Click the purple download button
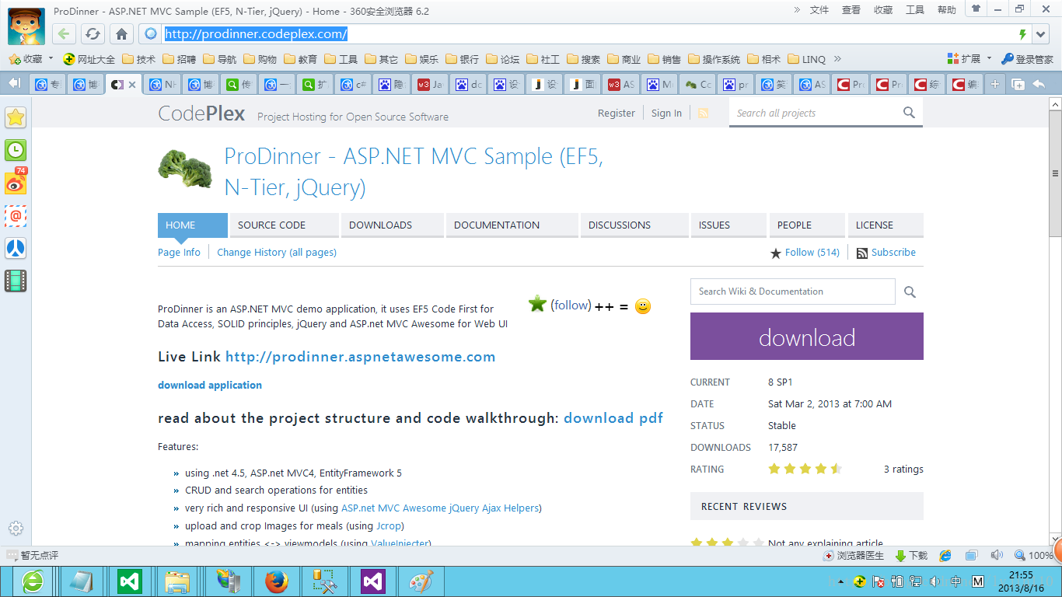The width and height of the screenshot is (1062, 597). pyautogui.click(x=806, y=337)
